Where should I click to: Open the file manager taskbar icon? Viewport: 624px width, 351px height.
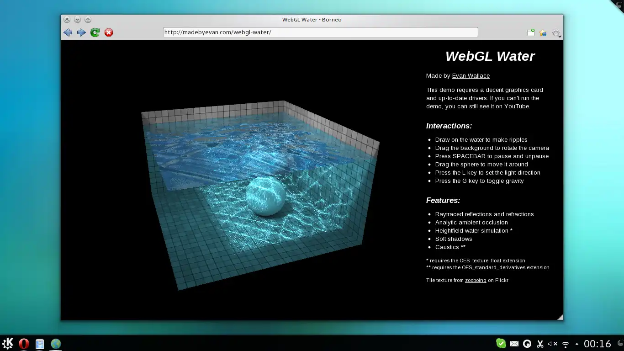tap(40, 344)
